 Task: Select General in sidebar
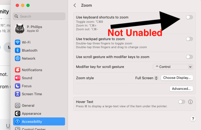pyautogui.click(x=28, y=105)
